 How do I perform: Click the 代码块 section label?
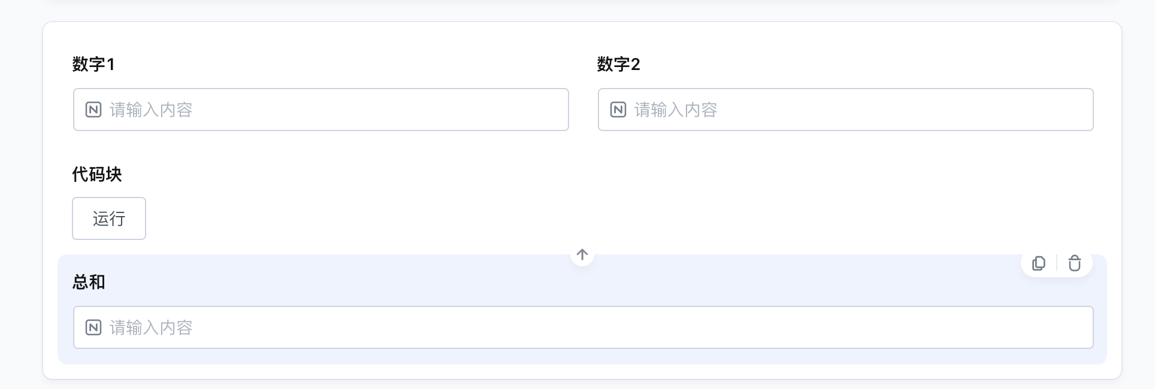click(x=96, y=174)
